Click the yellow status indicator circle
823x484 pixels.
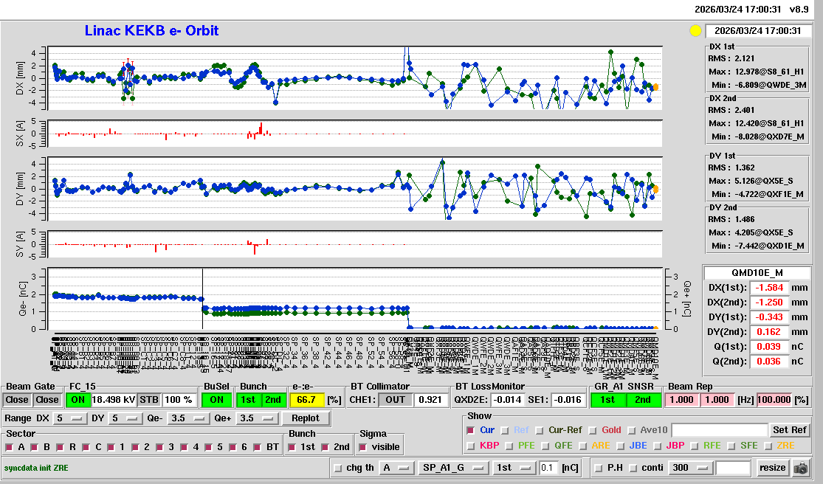click(x=695, y=31)
